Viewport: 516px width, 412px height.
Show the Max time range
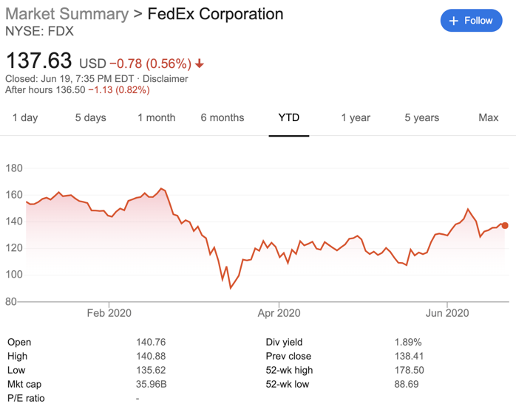[x=488, y=117]
